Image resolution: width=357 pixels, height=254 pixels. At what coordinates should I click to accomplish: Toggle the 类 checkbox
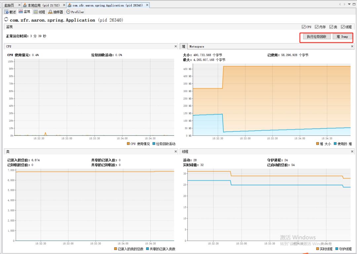click(x=331, y=27)
